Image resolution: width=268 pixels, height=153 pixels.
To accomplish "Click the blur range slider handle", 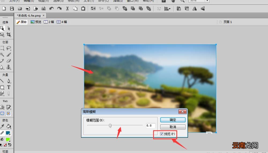I will pyautogui.click(x=110, y=126).
